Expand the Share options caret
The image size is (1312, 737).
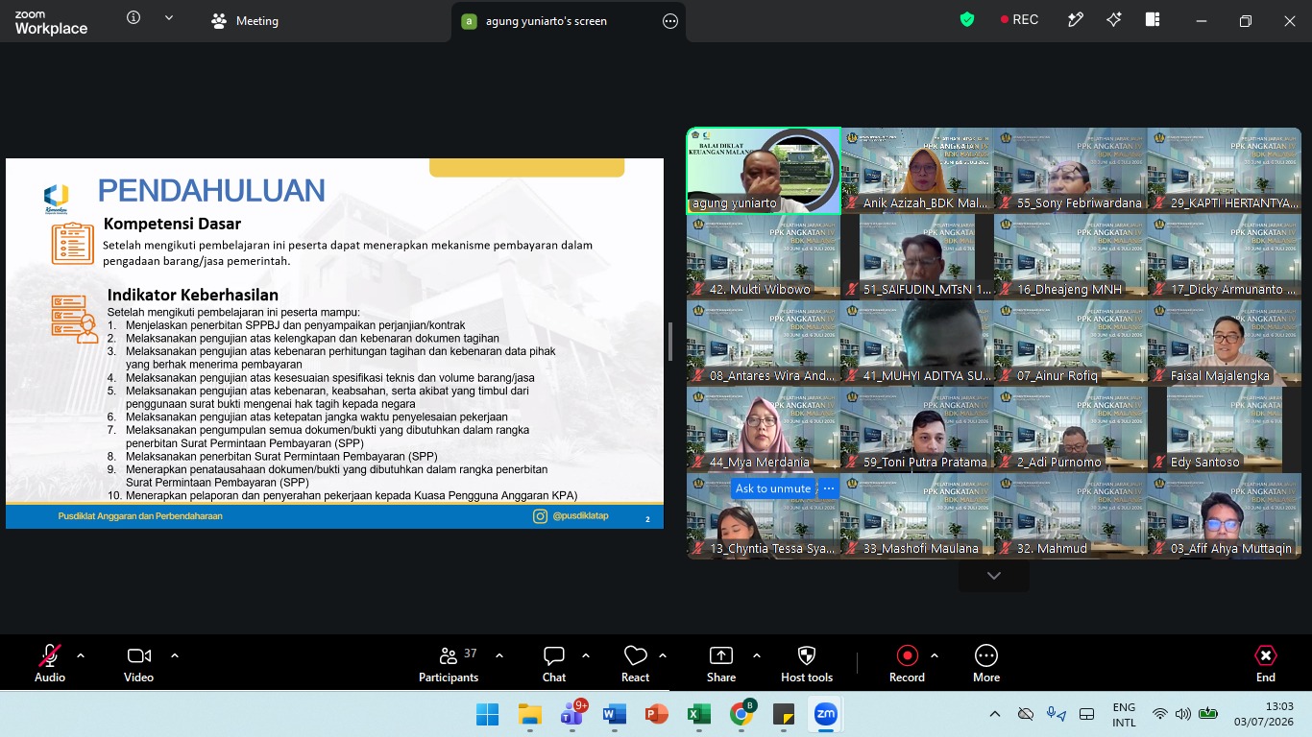(757, 655)
